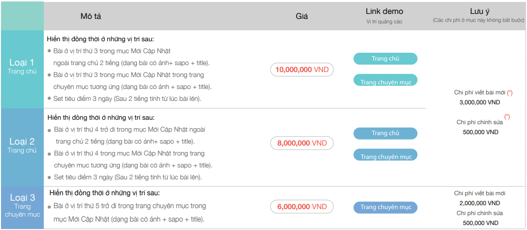Open the Trang chuyên mục demo for Loại 1
Viewport: 527px width, 230px height.
point(385,80)
